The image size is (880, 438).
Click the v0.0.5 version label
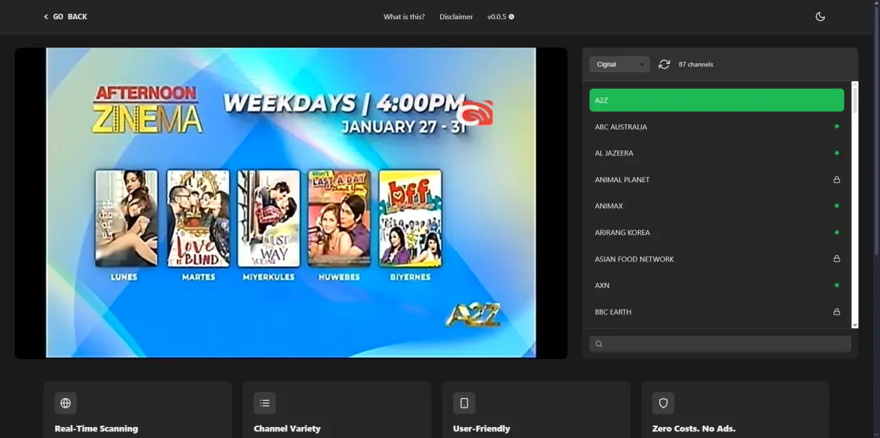click(496, 17)
